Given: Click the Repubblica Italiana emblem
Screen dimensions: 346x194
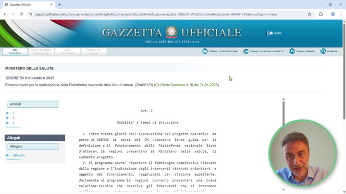Looking at the screenshot, I should tap(172, 32).
